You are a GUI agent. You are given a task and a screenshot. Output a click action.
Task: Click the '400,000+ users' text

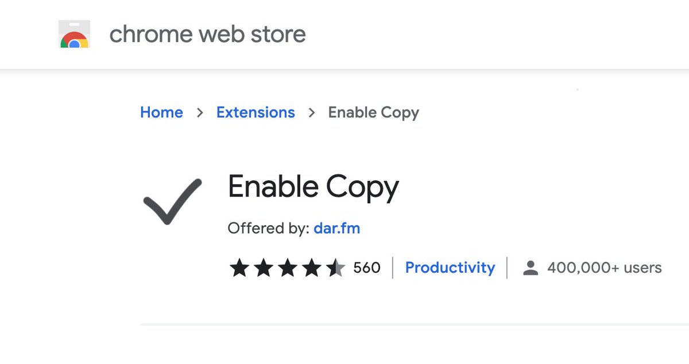[604, 268]
